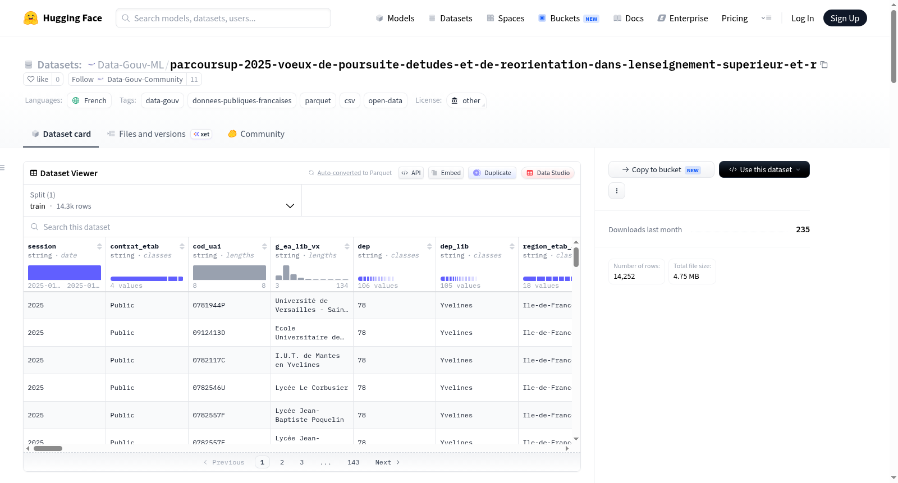Click the csv tag

click(x=350, y=100)
